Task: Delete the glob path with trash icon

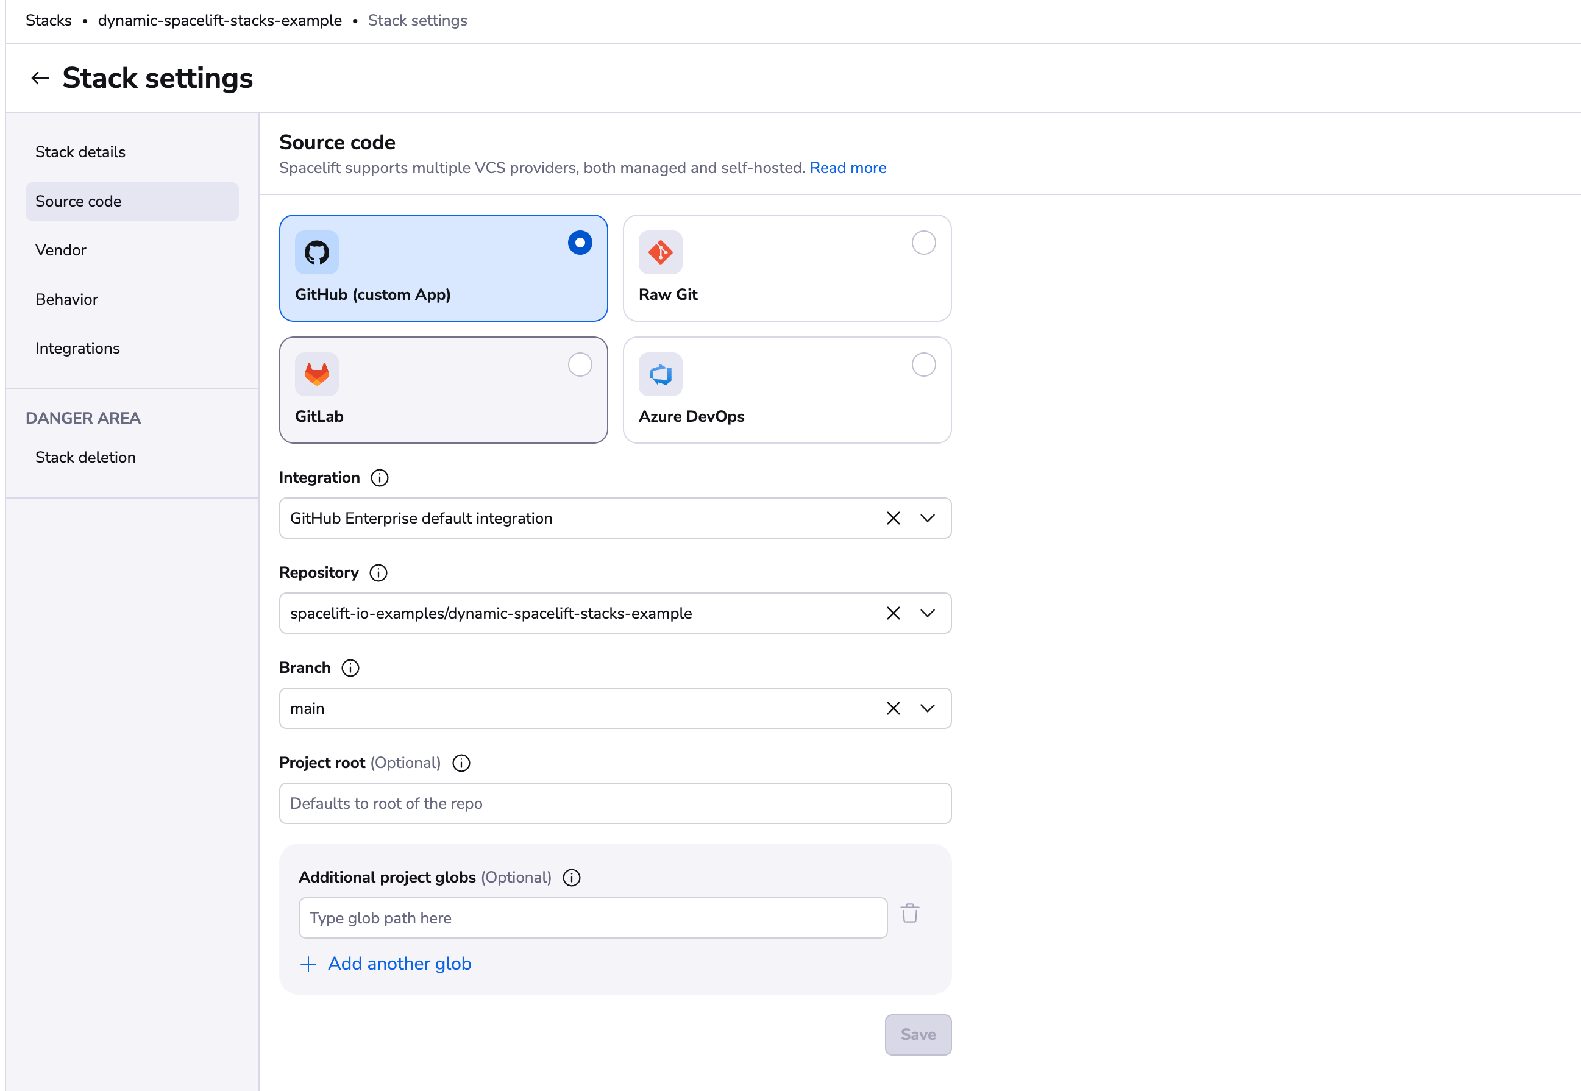Action: [910, 914]
